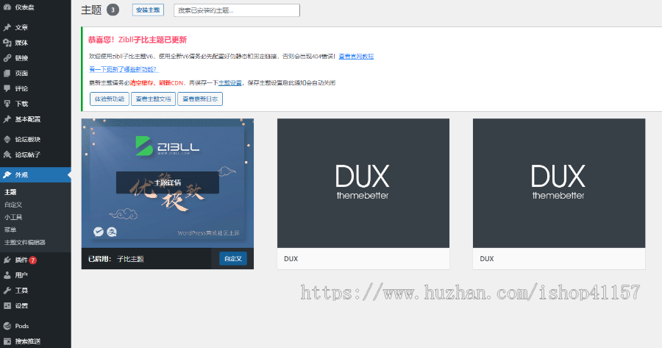
Task: Open the 主题设置 link in notice
Action: pos(229,83)
